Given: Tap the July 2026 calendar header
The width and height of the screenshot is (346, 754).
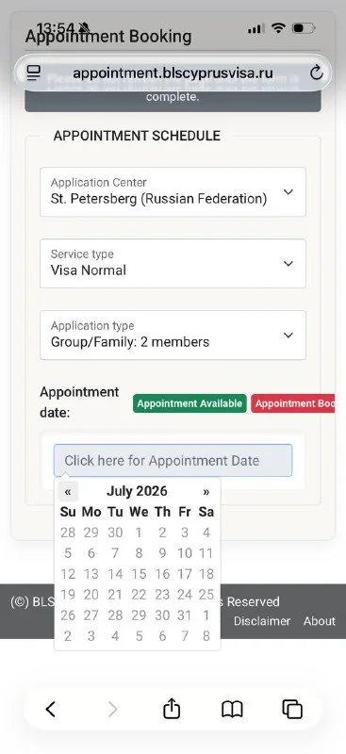Looking at the screenshot, I should (137, 491).
